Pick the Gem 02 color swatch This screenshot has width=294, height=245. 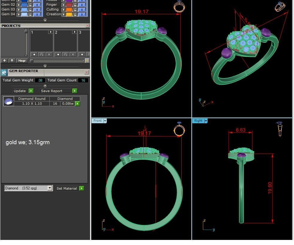(24, 5)
